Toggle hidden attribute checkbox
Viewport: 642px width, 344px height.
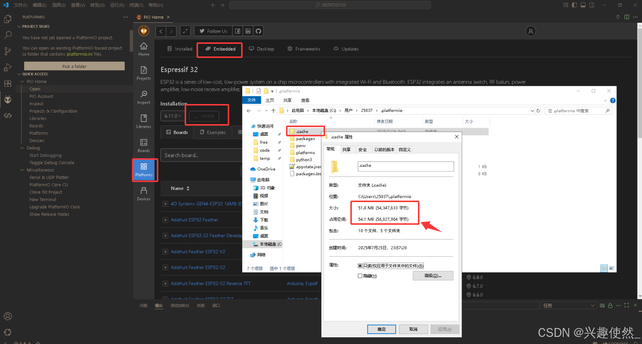click(x=360, y=276)
